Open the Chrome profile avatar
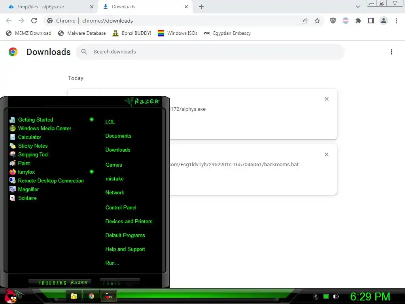 pyautogui.click(x=384, y=21)
